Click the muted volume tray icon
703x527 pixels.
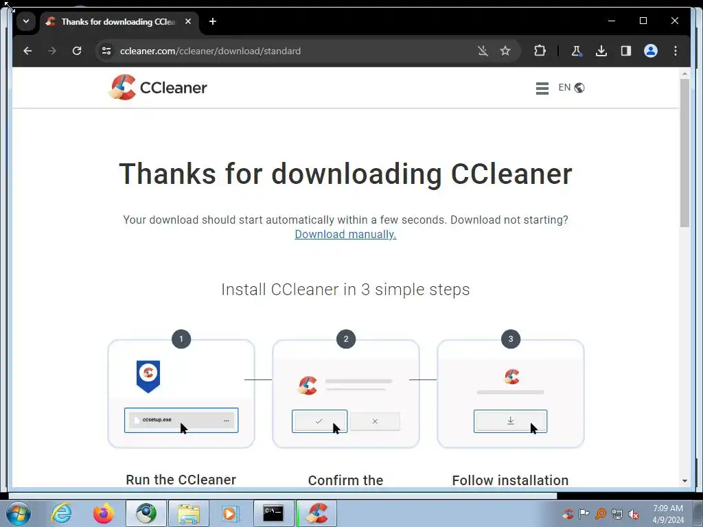[x=634, y=514]
